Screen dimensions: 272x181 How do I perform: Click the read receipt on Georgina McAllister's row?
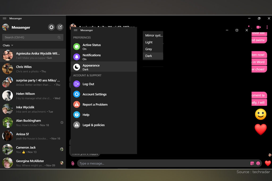(x=62, y=163)
